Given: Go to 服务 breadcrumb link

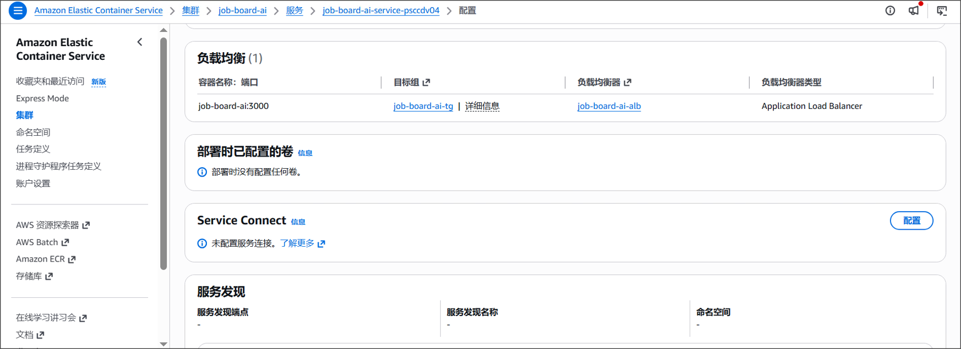Looking at the screenshot, I should [294, 10].
